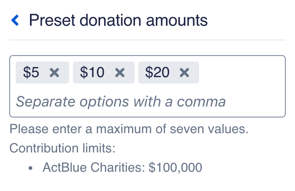Remove the $20 donation option

184,73
